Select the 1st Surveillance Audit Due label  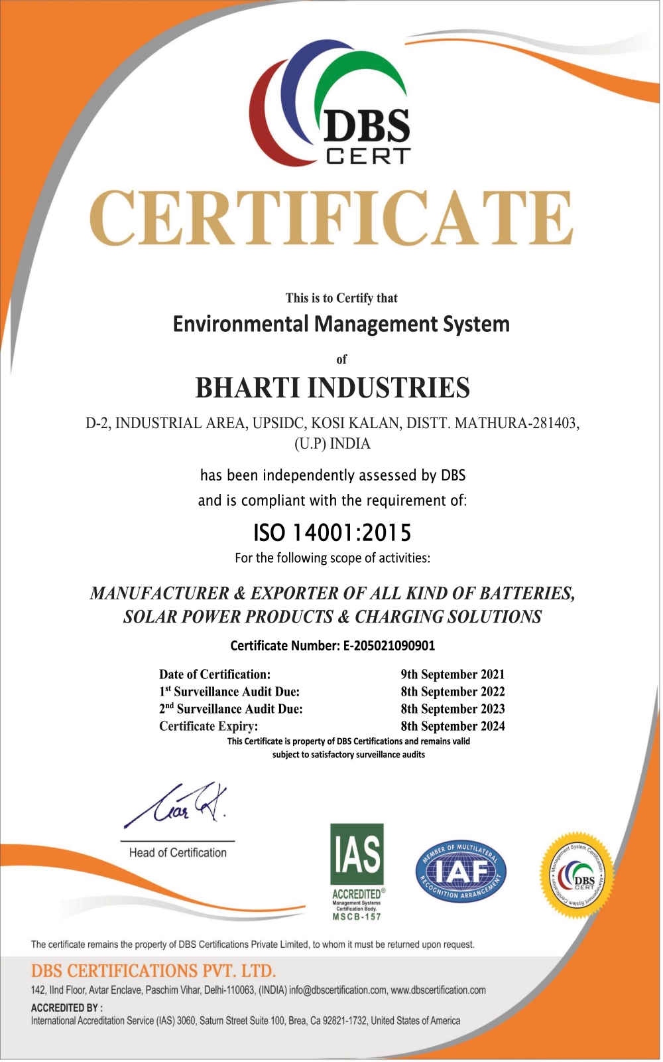tap(229, 691)
